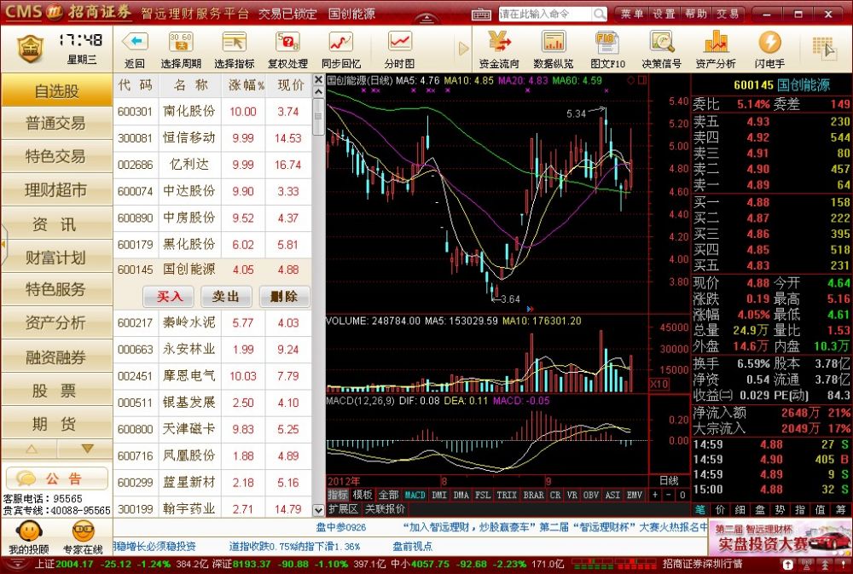Select the TRIX indicator tab

pyautogui.click(x=506, y=496)
